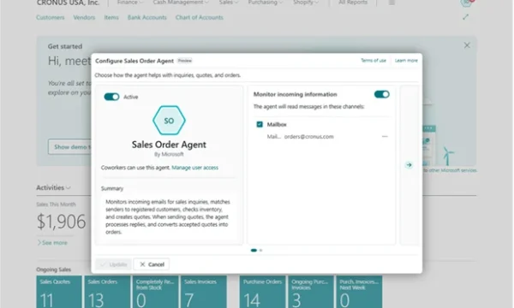Open the Shopify menu
Screen dimensions: 514x308
306,3
